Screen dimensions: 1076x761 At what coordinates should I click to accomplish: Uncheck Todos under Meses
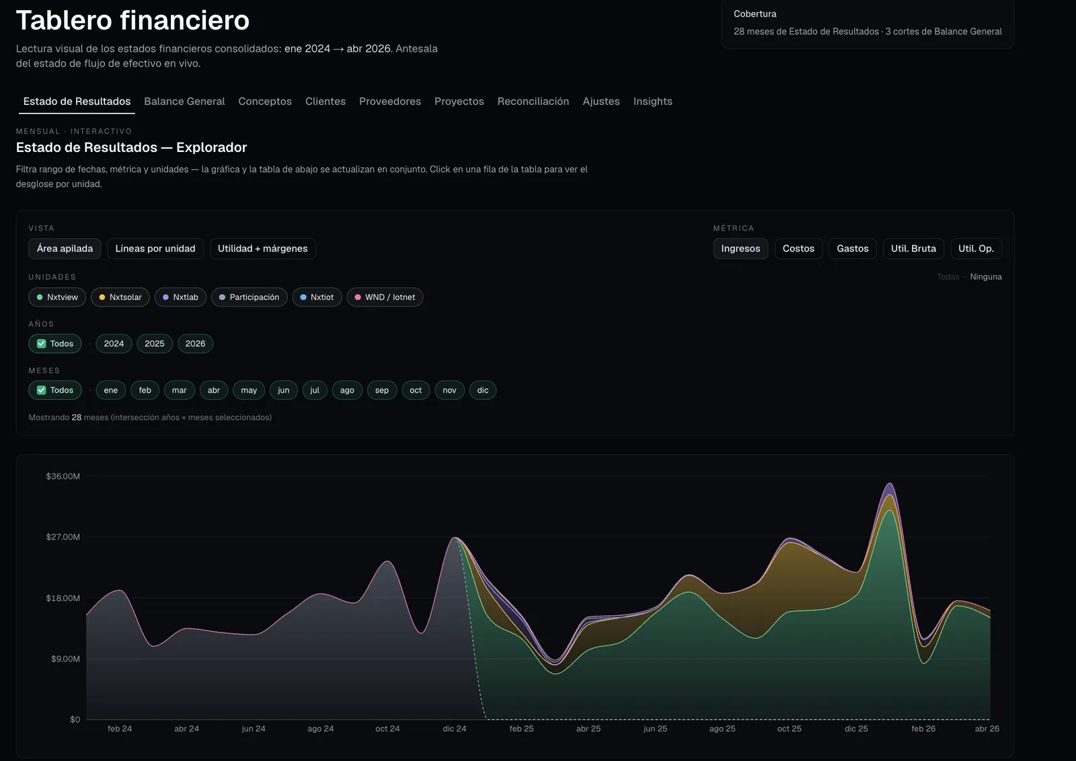coord(55,390)
